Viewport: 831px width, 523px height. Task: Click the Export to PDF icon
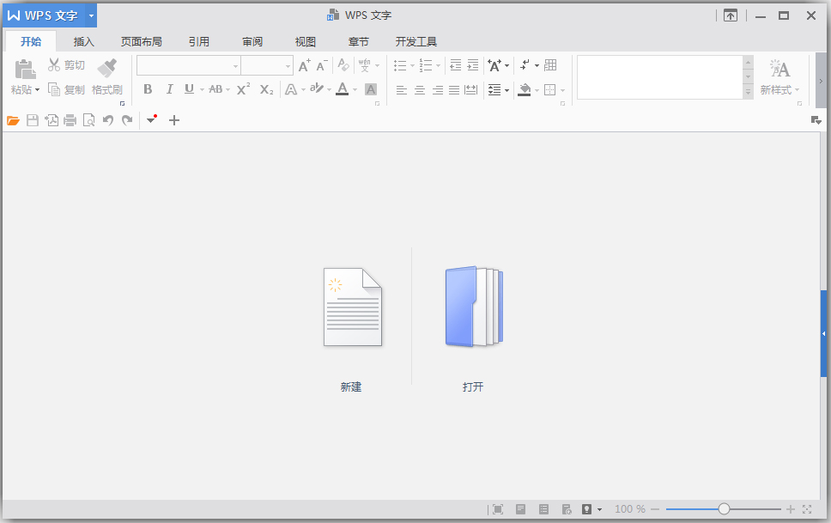point(52,120)
